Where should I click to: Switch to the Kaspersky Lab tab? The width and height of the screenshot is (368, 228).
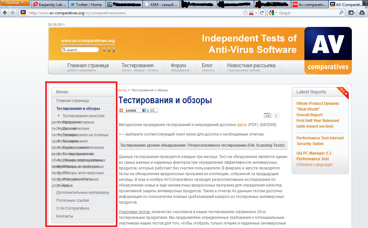pyautogui.click(x=50, y=4)
